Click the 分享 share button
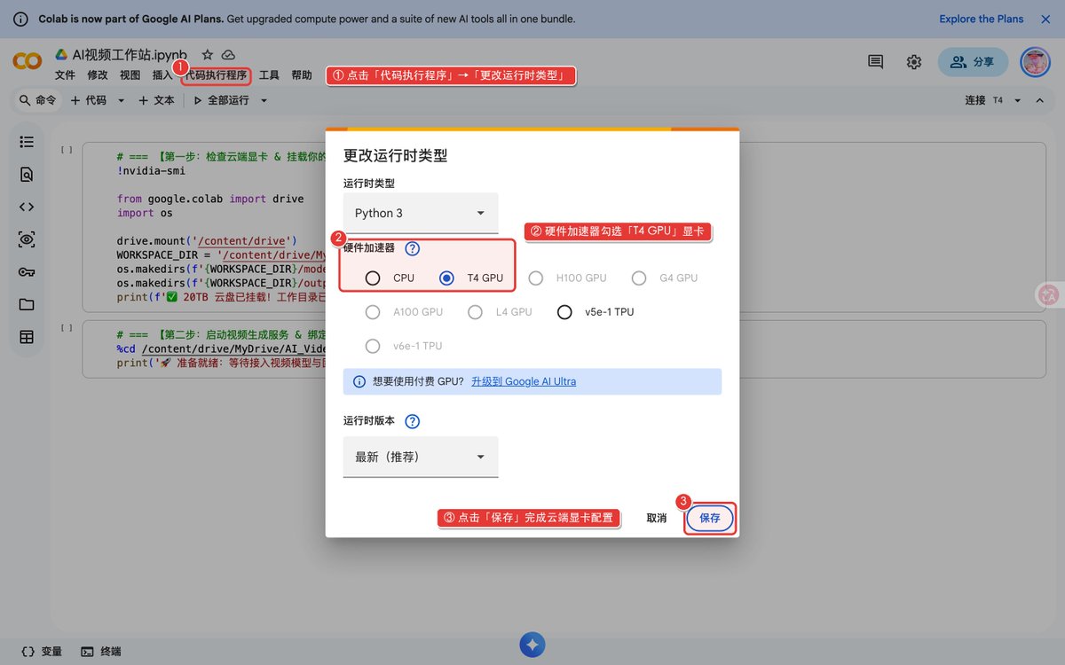The image size is (1065, 665). [x=973, y=62]
